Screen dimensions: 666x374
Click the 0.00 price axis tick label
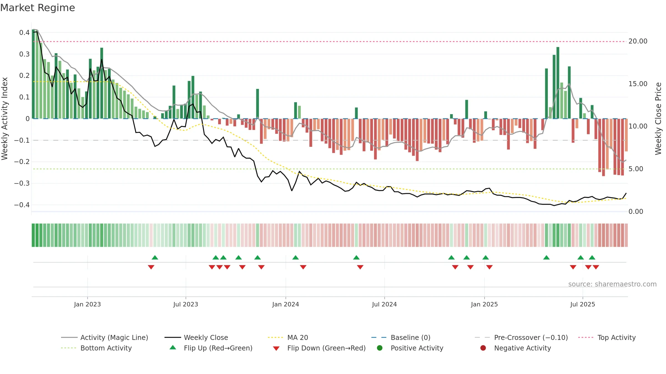(x=636, y=212)
